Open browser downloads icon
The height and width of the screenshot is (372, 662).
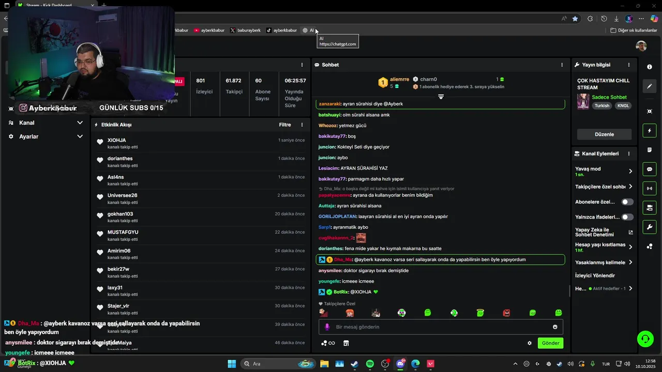(616, 19)
